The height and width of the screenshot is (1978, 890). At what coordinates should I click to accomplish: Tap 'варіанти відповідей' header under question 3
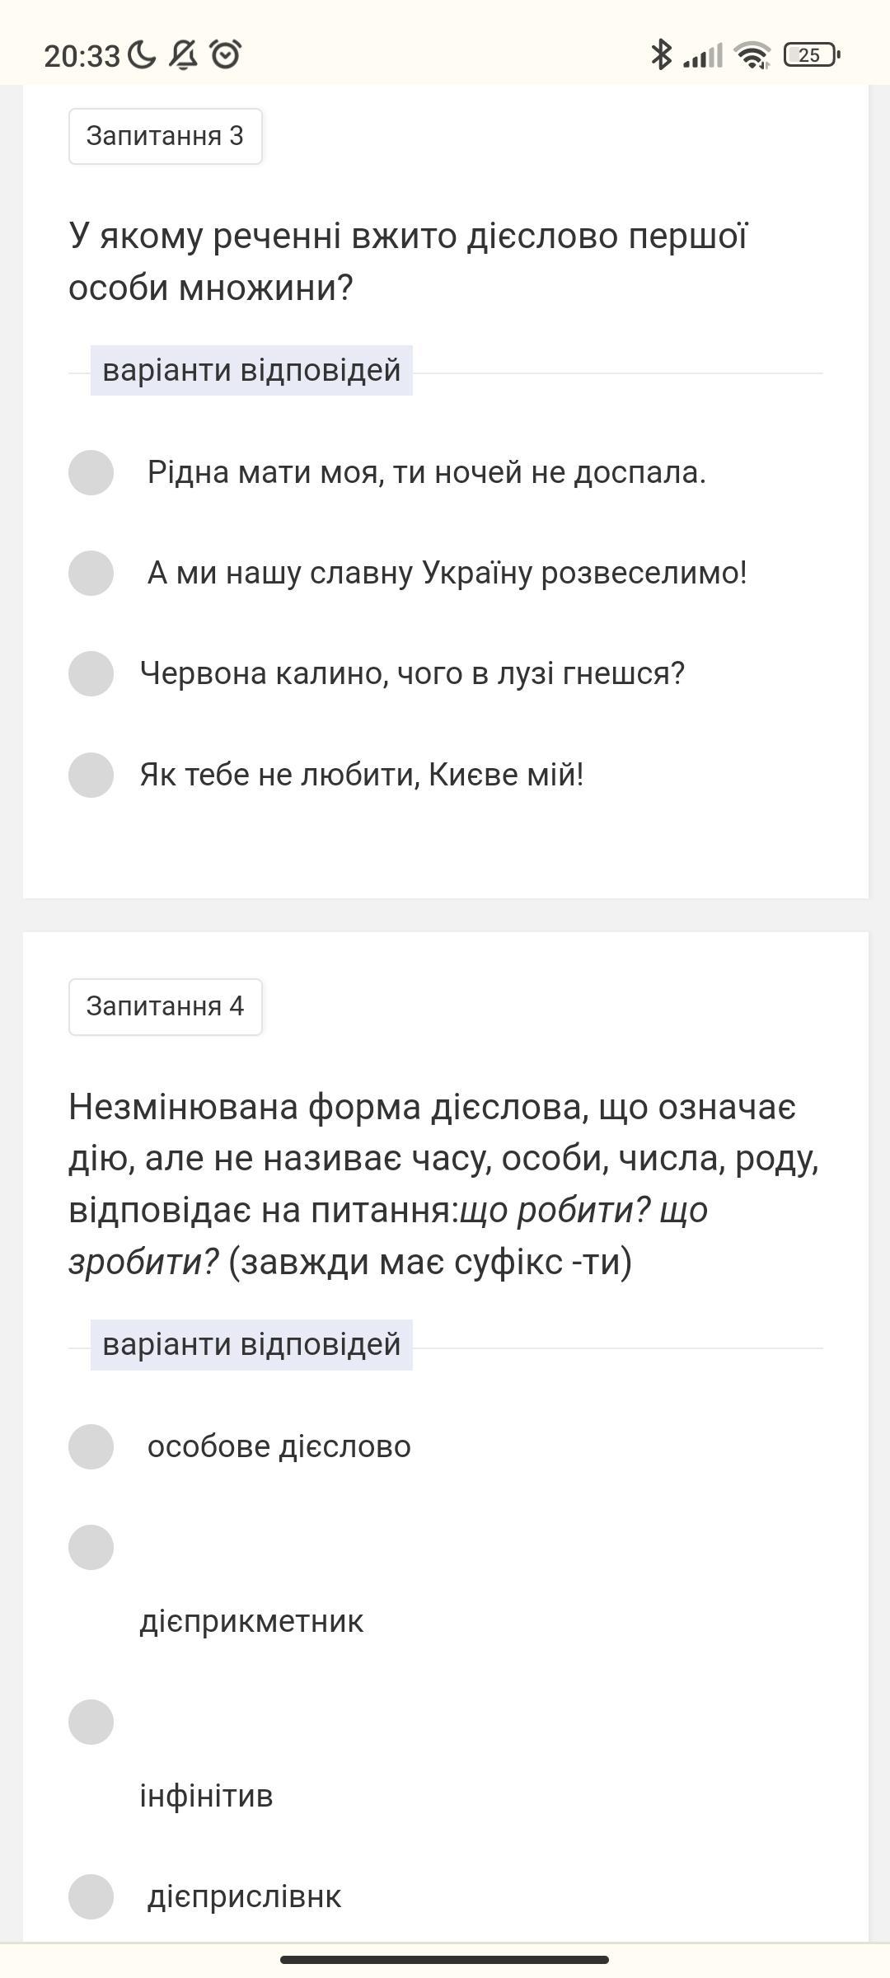[251, 371]
